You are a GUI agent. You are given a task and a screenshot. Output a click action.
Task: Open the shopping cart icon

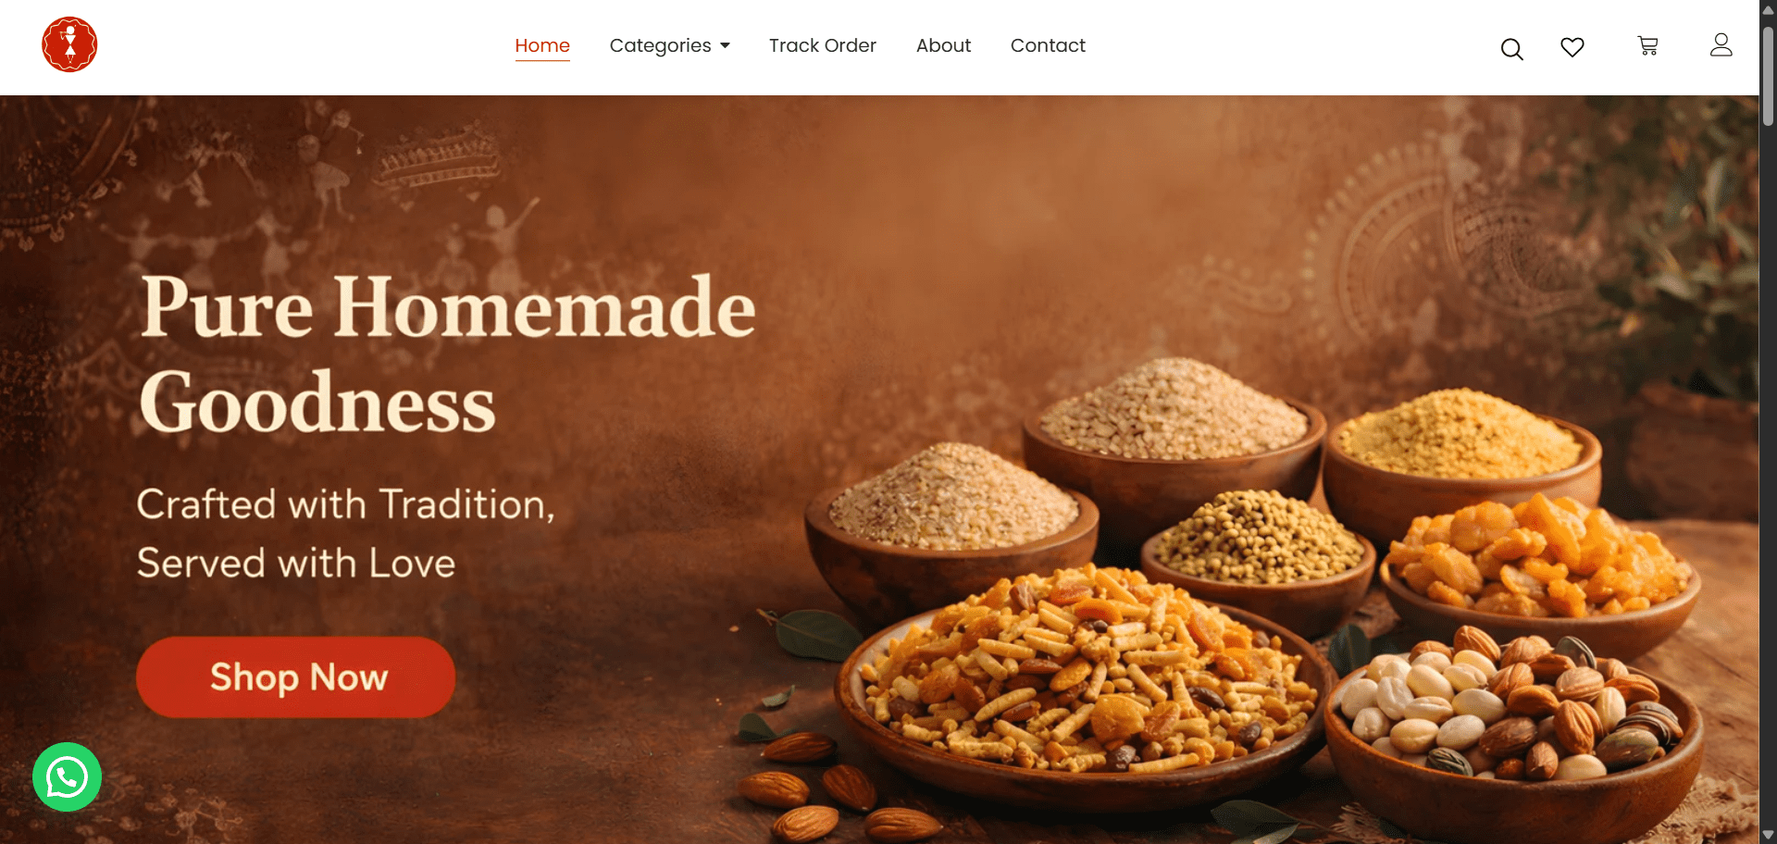(x=1647, y=45)
